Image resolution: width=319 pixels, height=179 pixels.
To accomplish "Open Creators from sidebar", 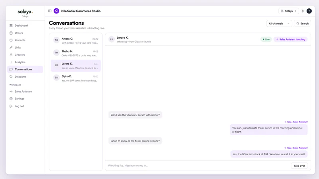I will (x=25, y=55).
